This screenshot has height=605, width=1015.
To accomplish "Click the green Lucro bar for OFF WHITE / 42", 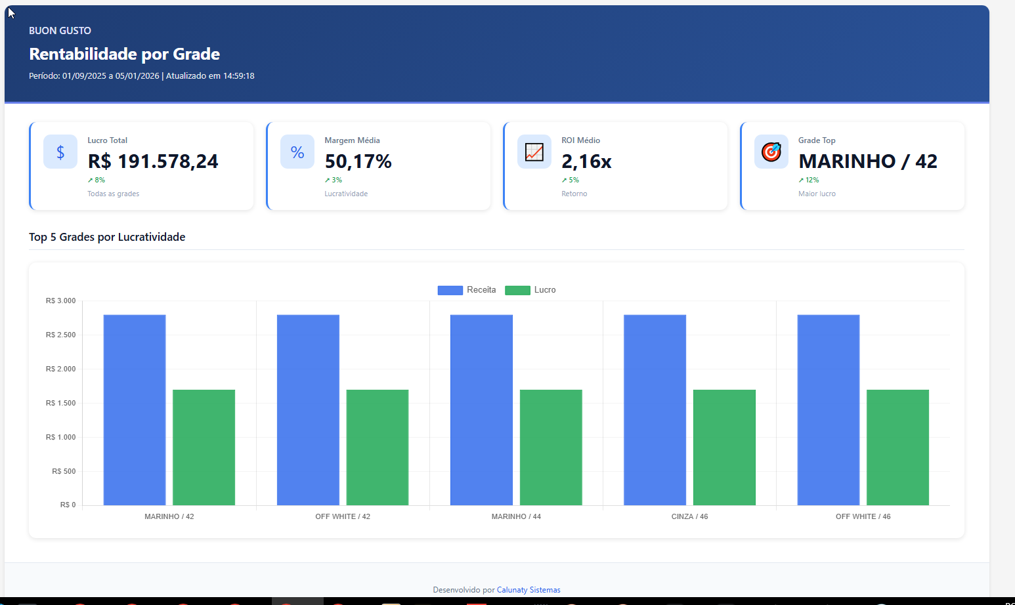I will [378, 448].
